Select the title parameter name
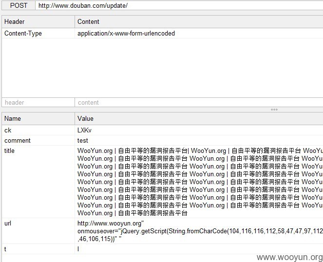Image resolution: width=323 pixels, height=262 pixels. coord(38,182)
